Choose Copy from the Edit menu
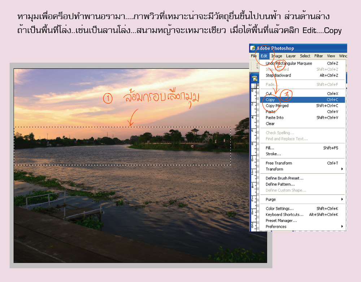This screenshot has height=282, width=361. [270, 100]
